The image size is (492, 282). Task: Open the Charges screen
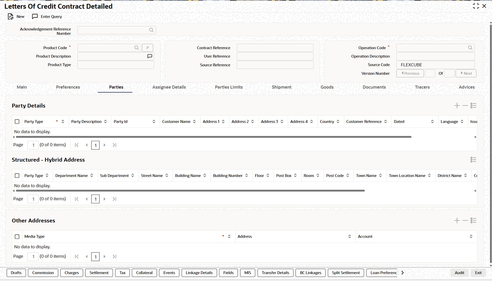click(x=72, y=273)
